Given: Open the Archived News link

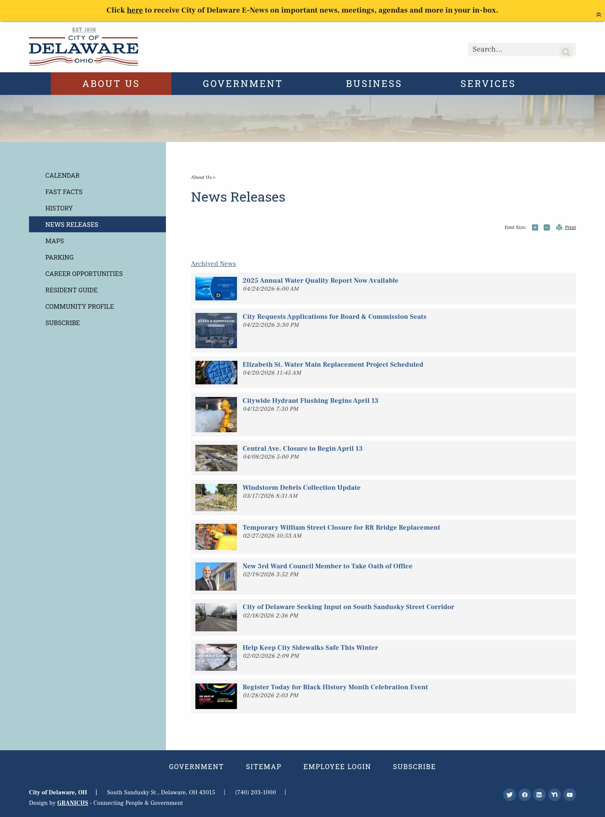Looking at the screenshot, I should 213,263.
